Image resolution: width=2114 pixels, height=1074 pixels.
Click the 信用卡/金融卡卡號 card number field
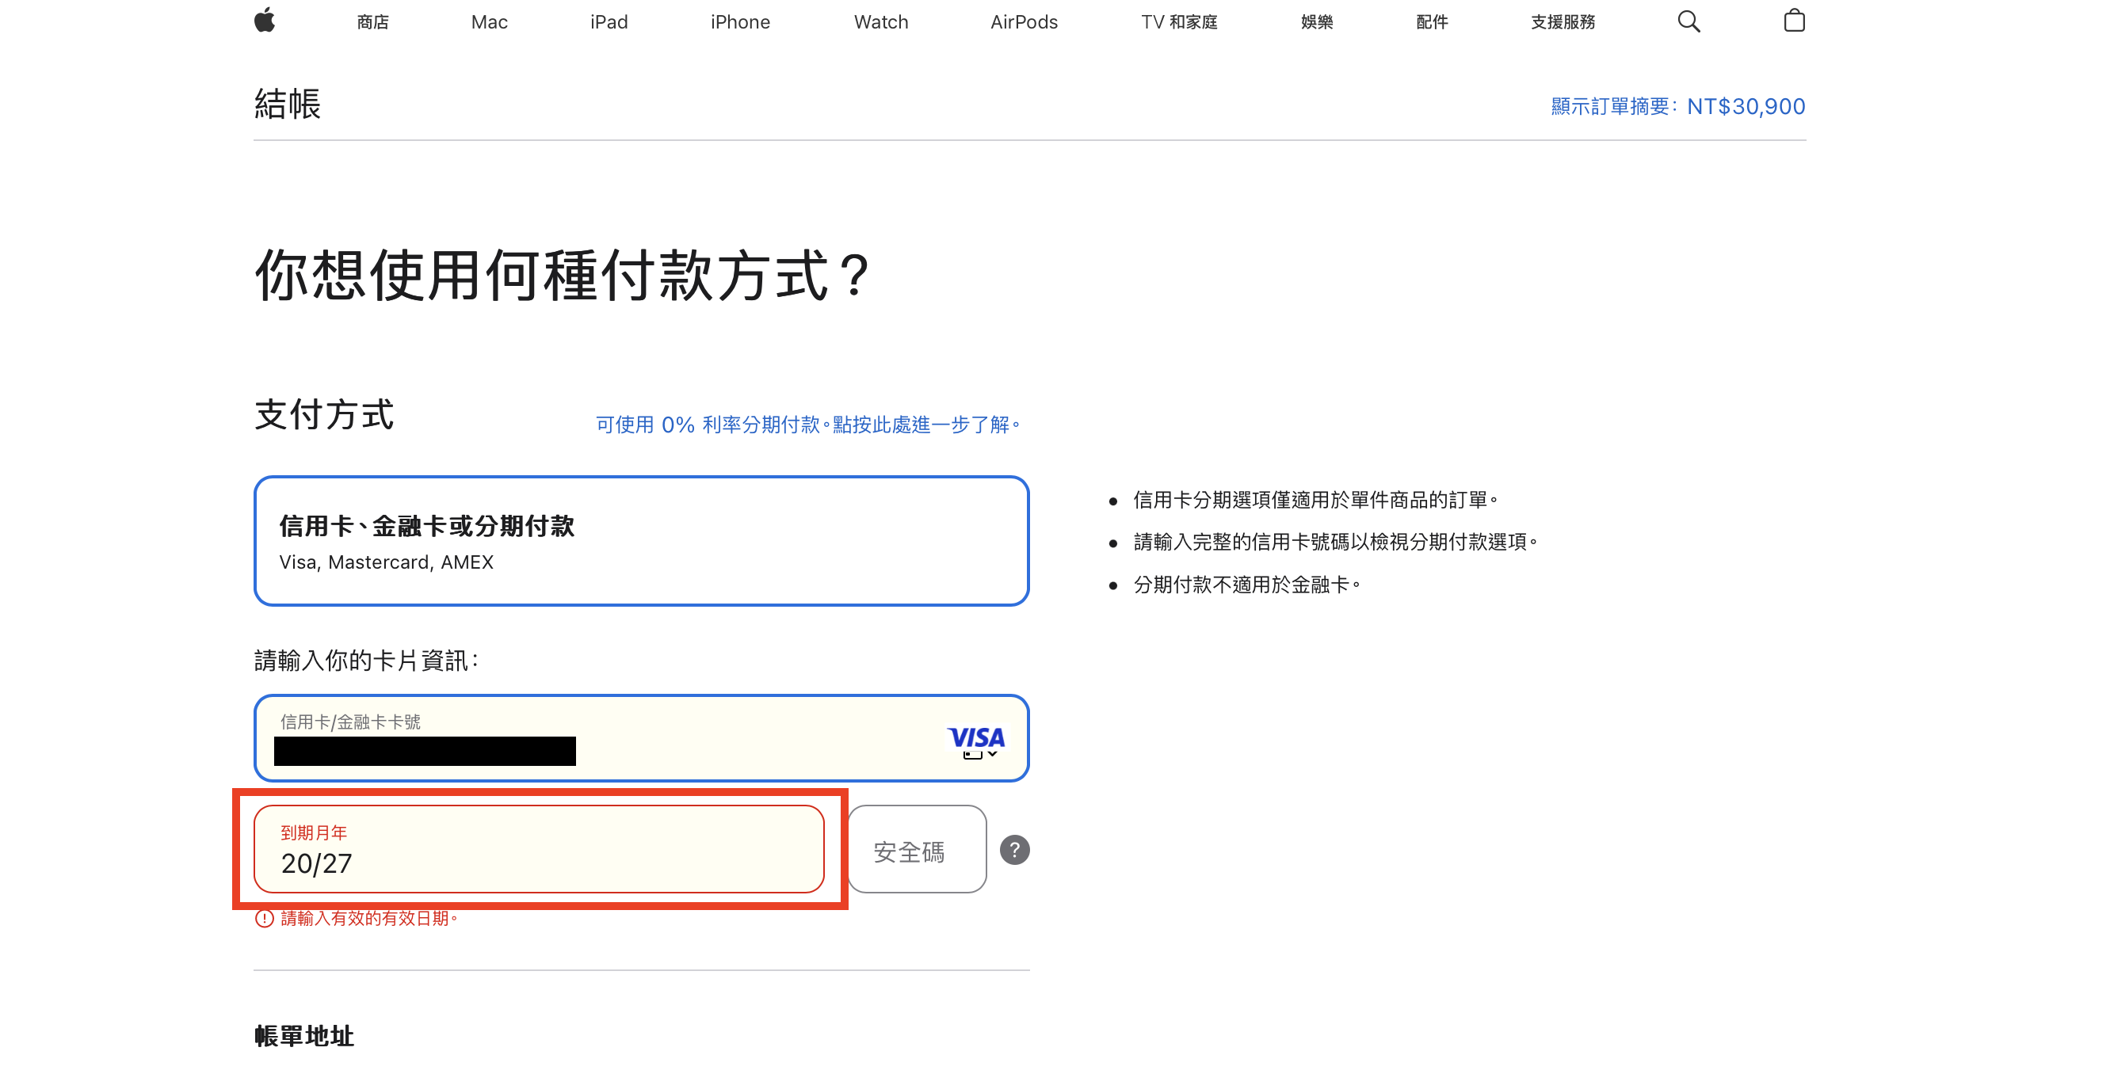[641, 737]
